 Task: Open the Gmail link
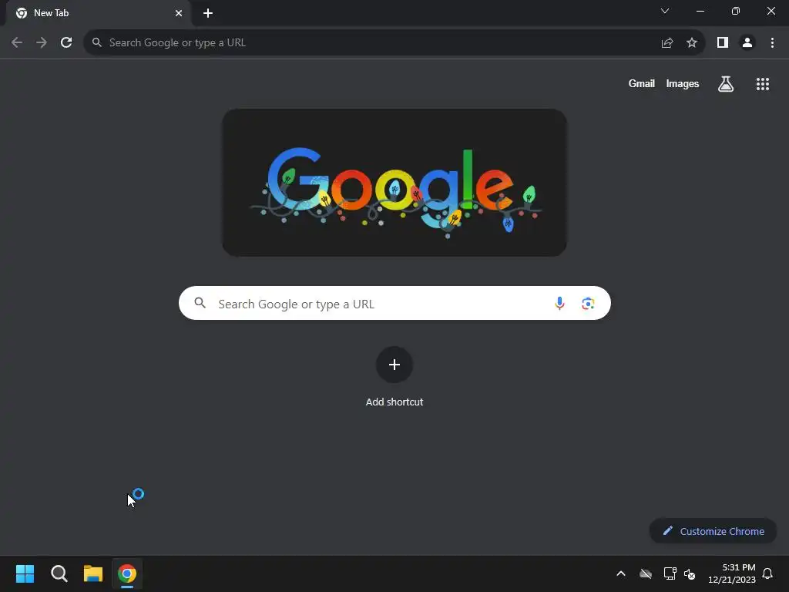[642, 83]
